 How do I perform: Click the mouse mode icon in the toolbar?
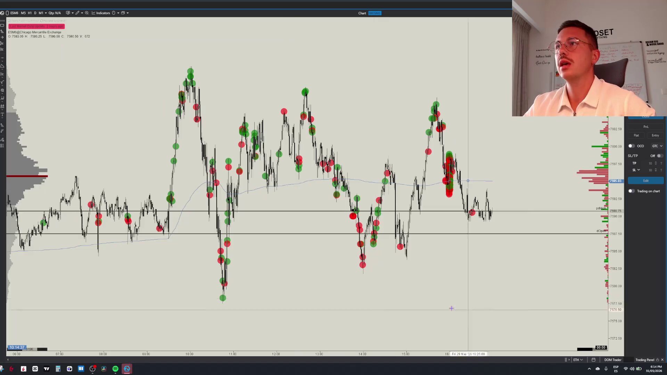point(114,13)
